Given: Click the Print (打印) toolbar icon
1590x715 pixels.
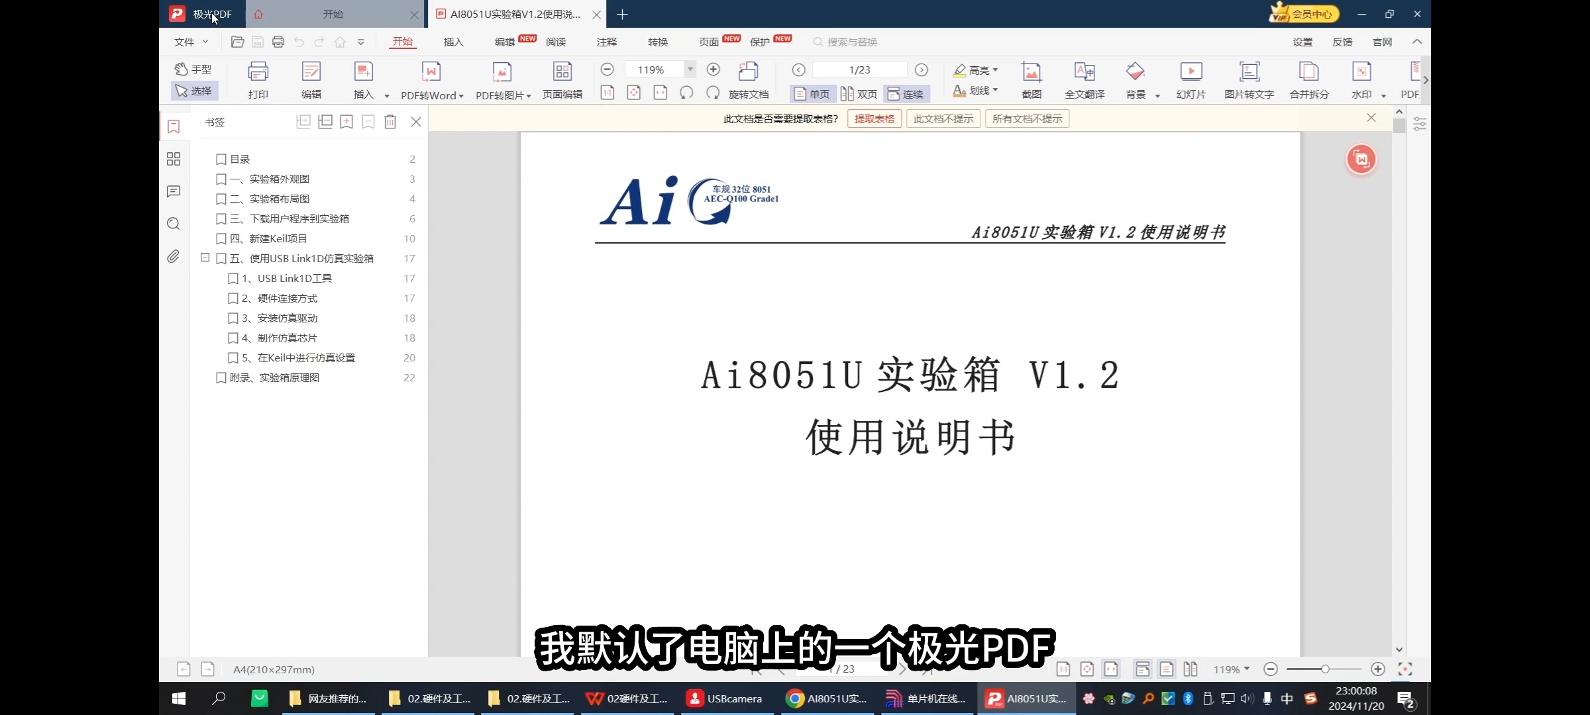Looking at the screenshot, I should click(258, 79).
